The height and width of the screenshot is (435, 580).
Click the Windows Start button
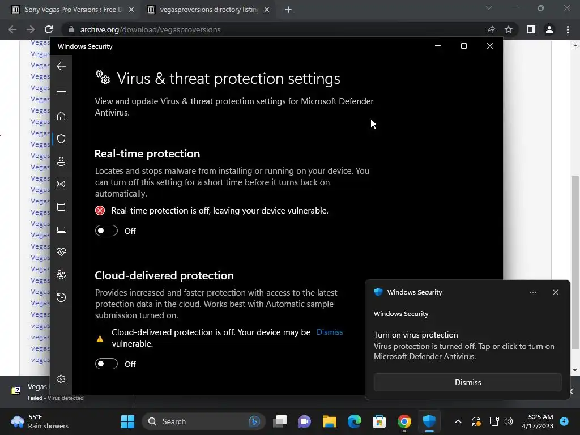[127, 421]
